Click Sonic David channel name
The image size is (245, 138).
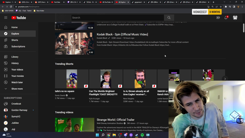[x=60, y=95]
